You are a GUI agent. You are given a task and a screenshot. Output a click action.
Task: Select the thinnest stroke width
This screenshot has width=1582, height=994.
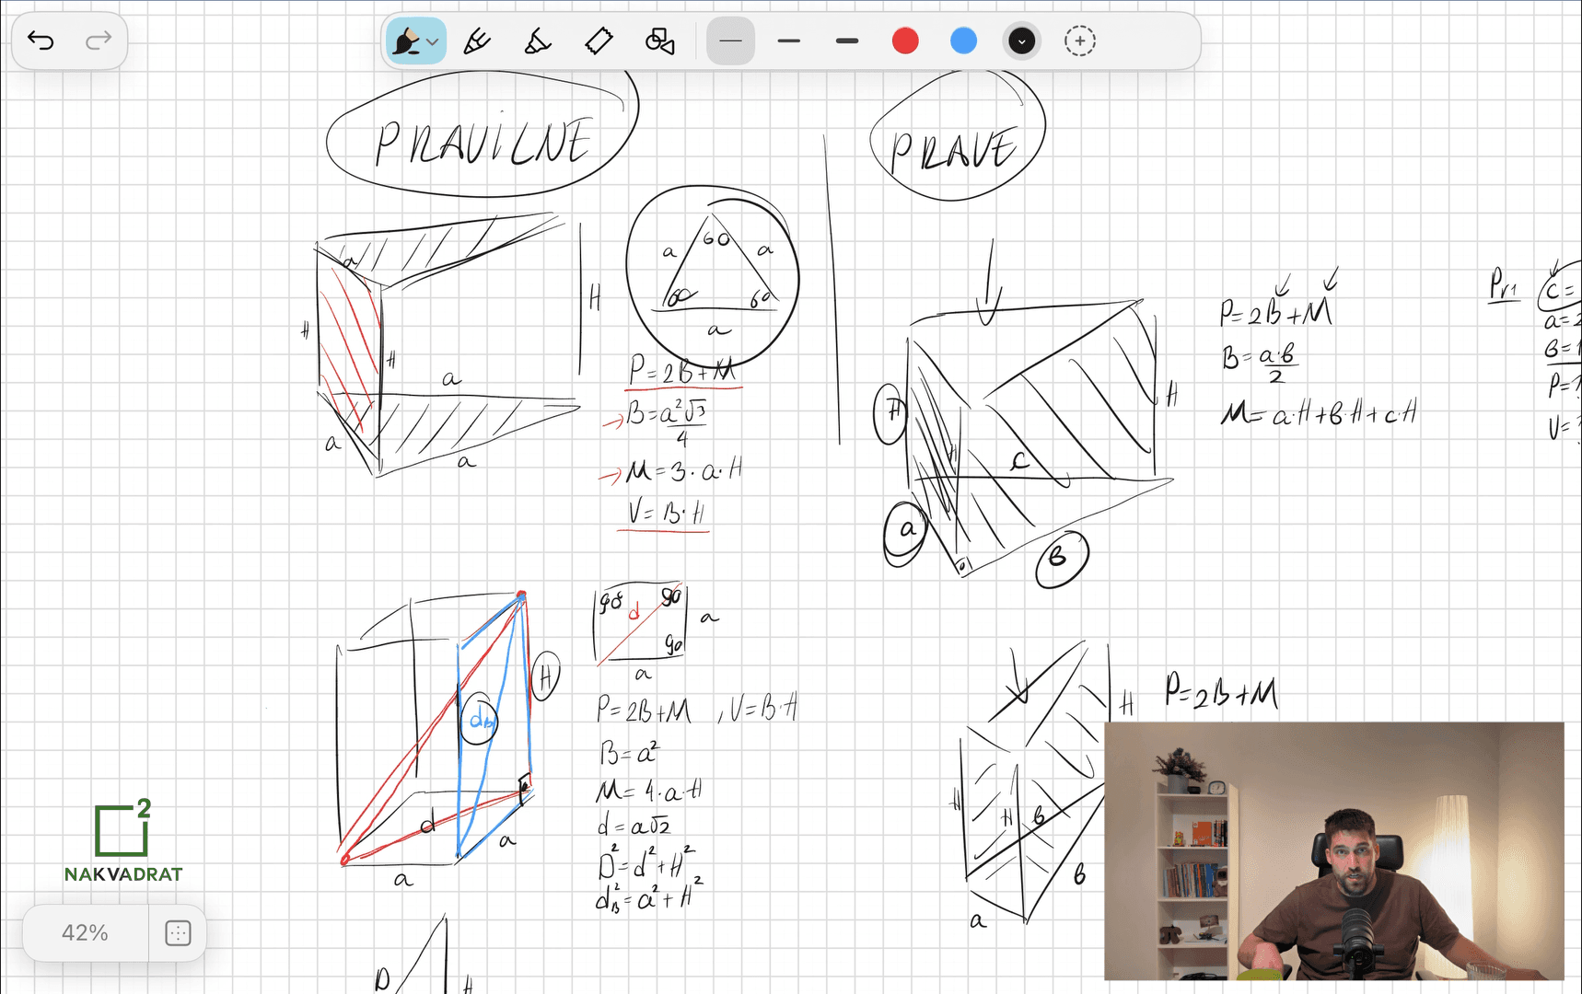731,41
